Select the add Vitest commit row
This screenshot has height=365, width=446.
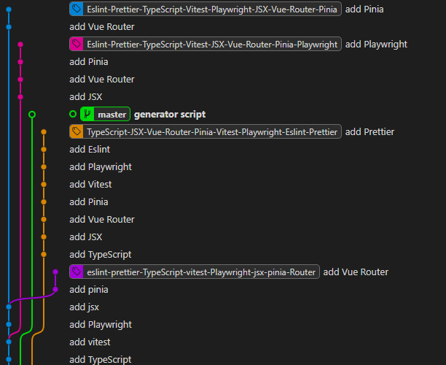point(90,185)
